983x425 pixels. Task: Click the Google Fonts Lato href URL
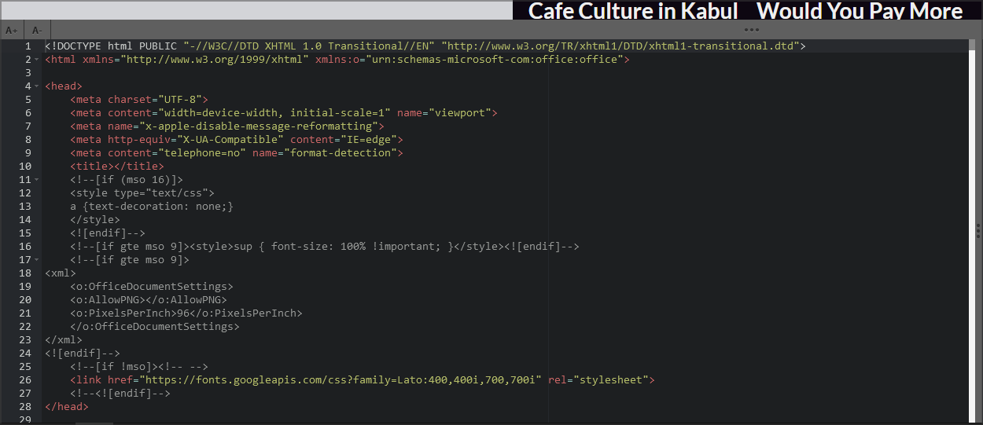pos(340,380)
